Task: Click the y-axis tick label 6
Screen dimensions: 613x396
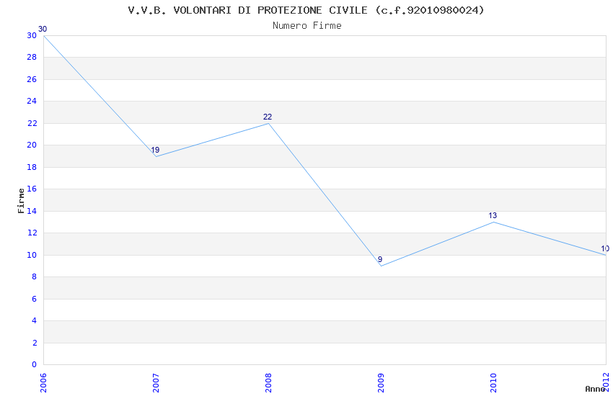Action: tap(35, 299)
